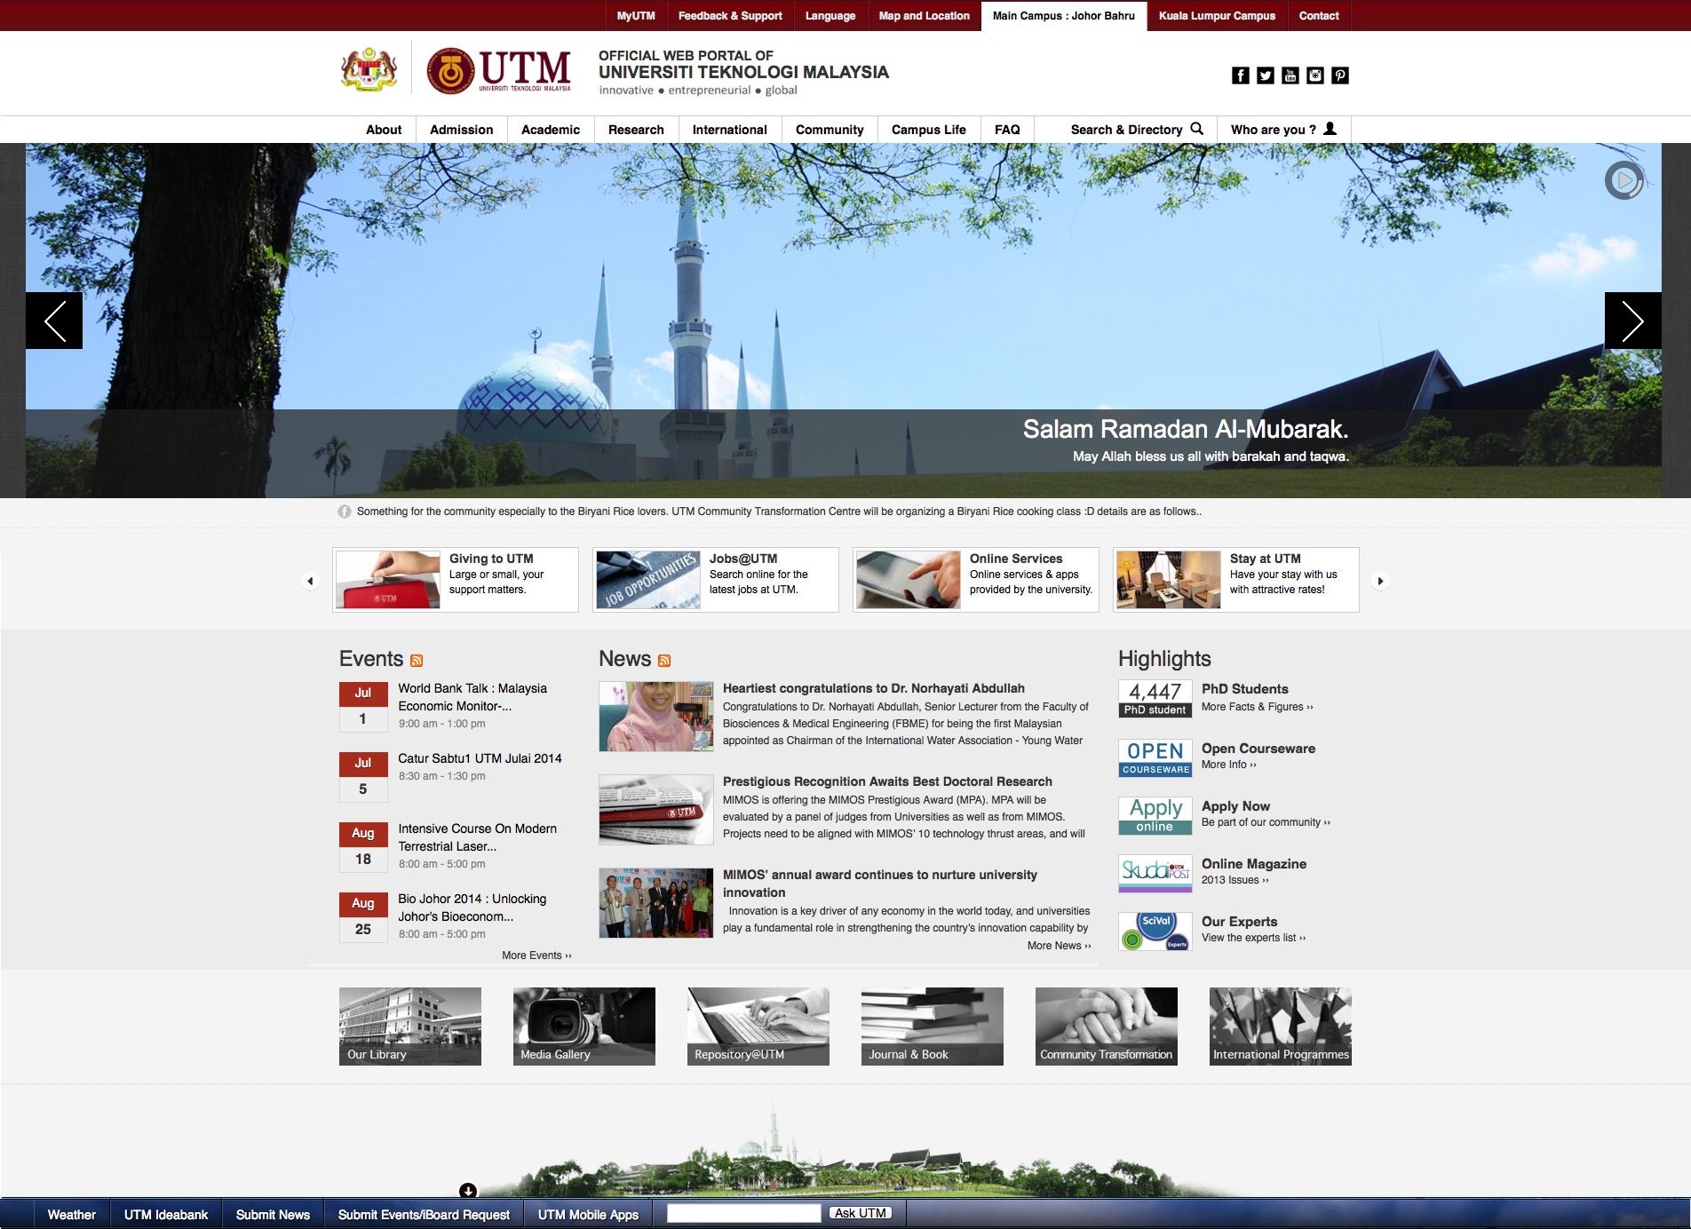Open the Jobs@UTM card
The height and width of the screenshot is (1229, 1691).
[716, 580]
